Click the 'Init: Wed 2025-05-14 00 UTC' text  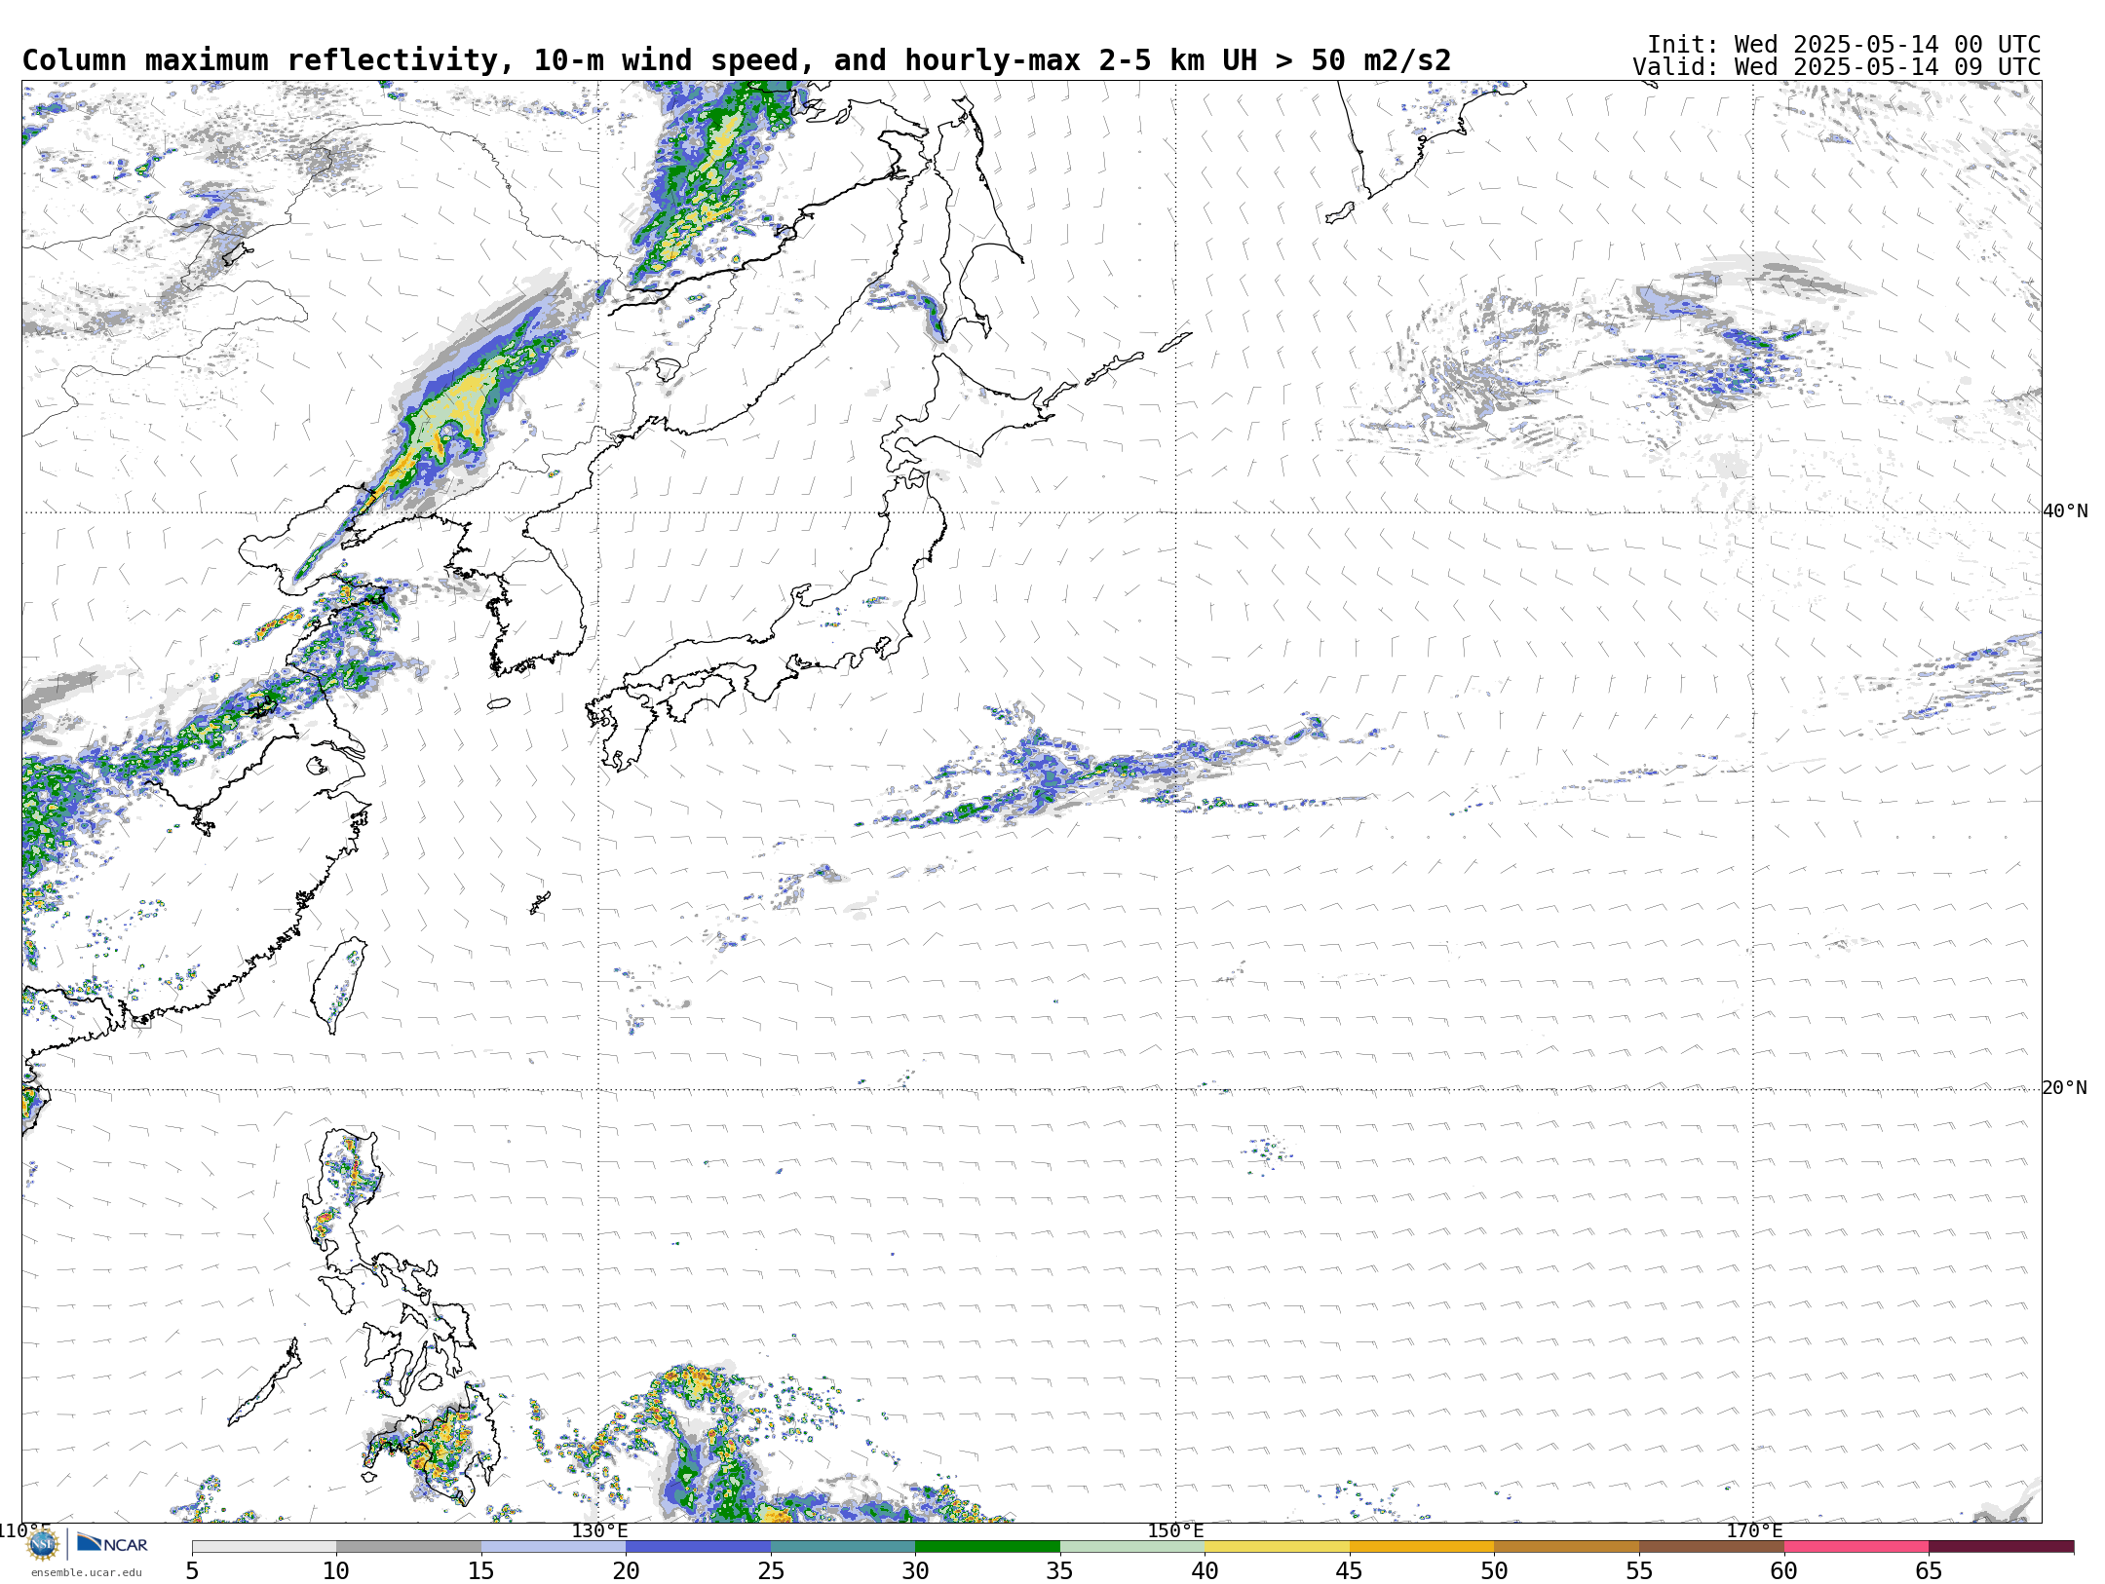click(1844, 45)
